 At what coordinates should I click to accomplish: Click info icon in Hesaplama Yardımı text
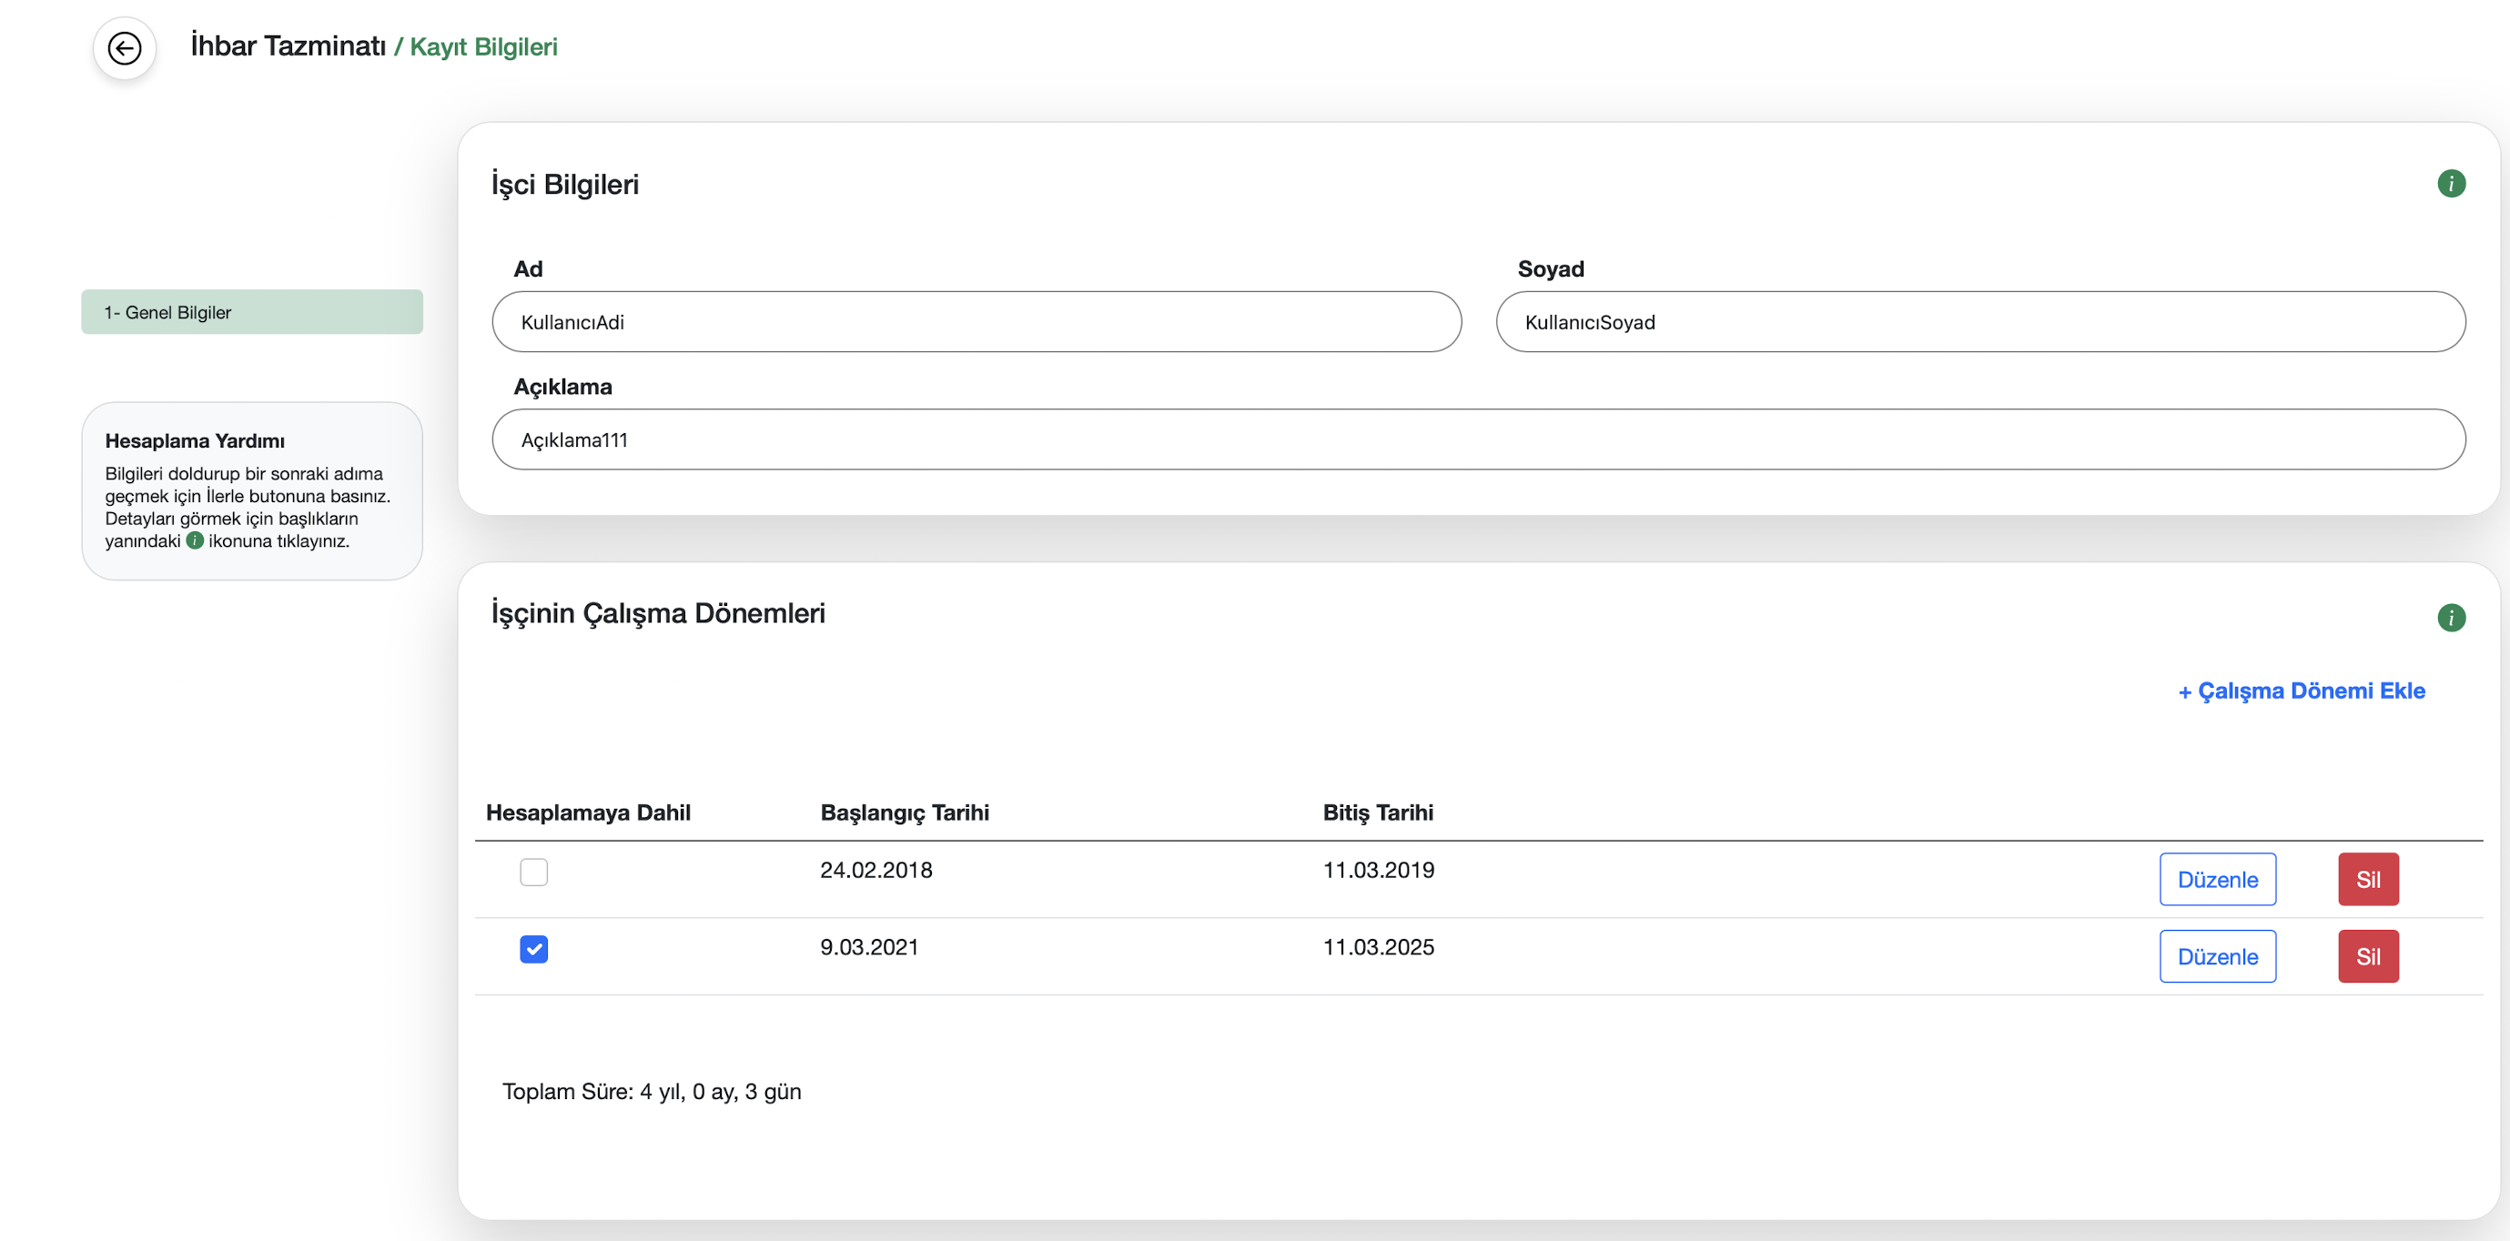tap(195, 540)
